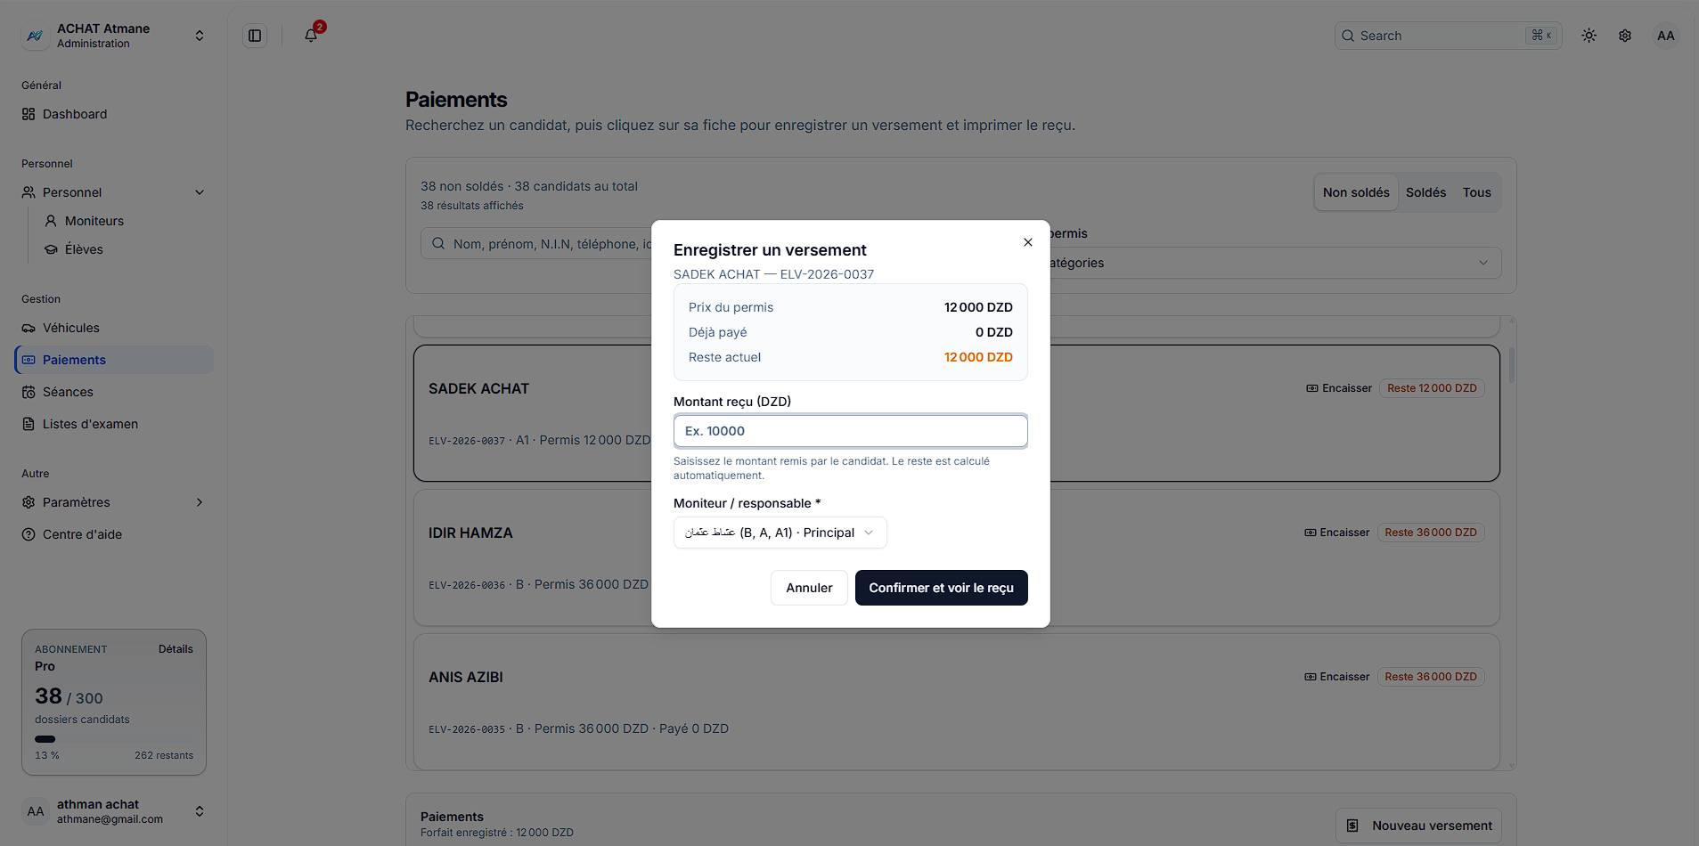Switch theme with the sun icon
Viewport: 1699px width, 846px height.
(1589, 36)
